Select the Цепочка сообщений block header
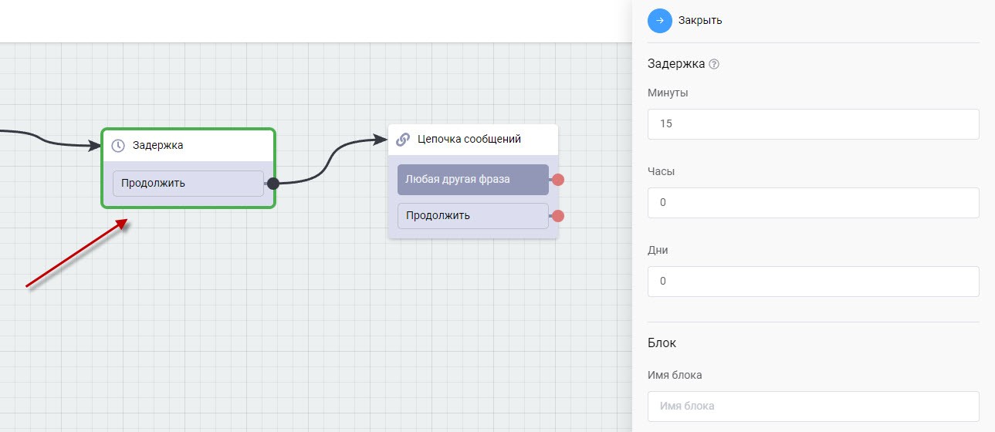 coord(469,140)
